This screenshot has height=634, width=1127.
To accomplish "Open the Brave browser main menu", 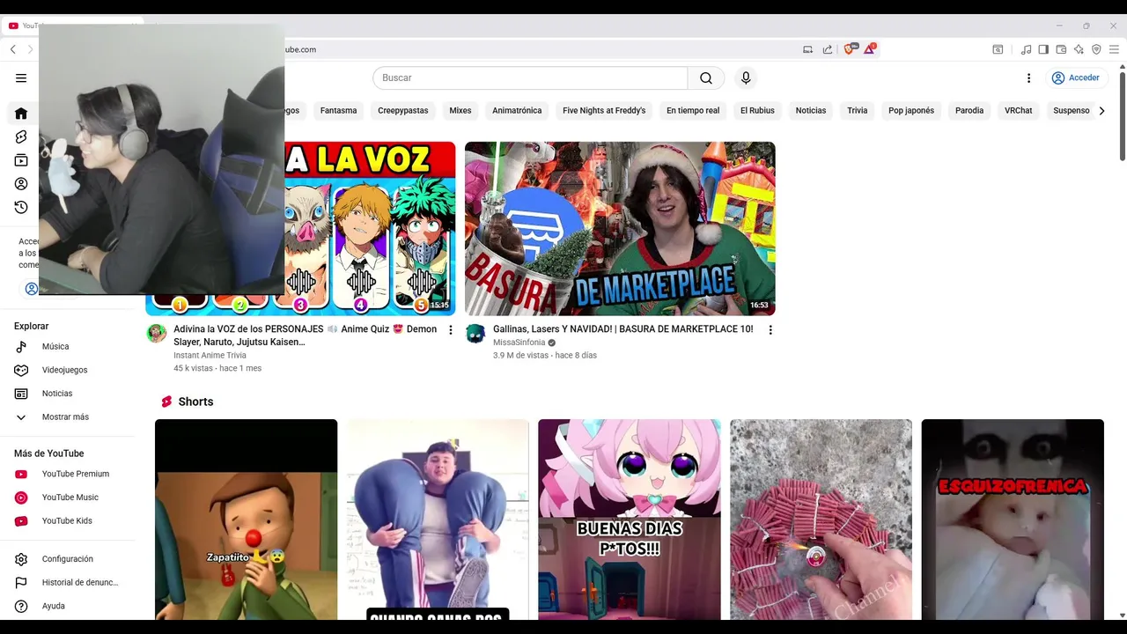I will pos(1114,49).
